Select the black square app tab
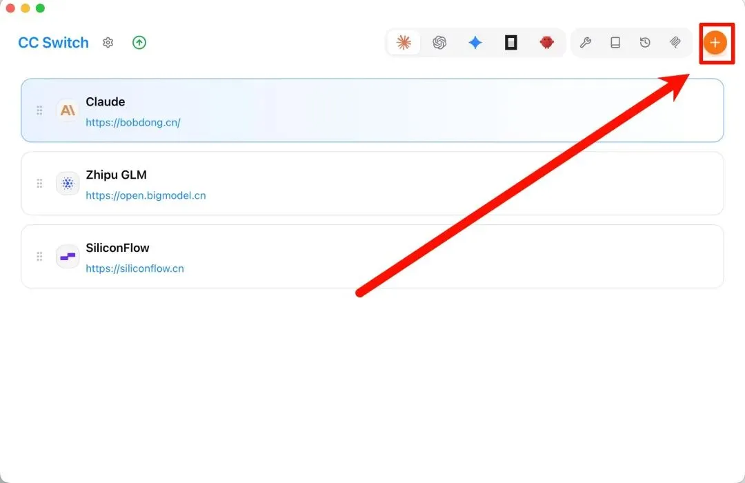The width and height of the screenshot is (745, 483). click(510, 43)
